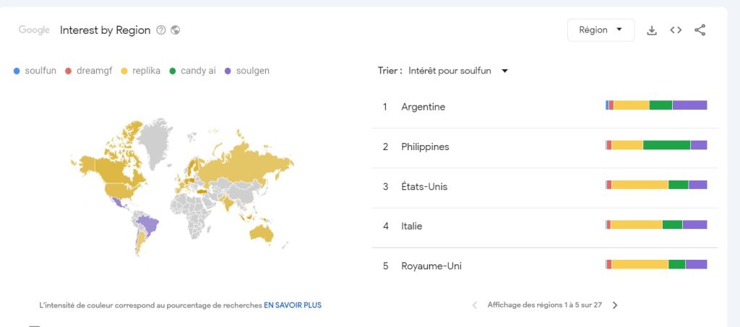
Task: Click Brazil on the world map
Action: (x=150, y=223)
